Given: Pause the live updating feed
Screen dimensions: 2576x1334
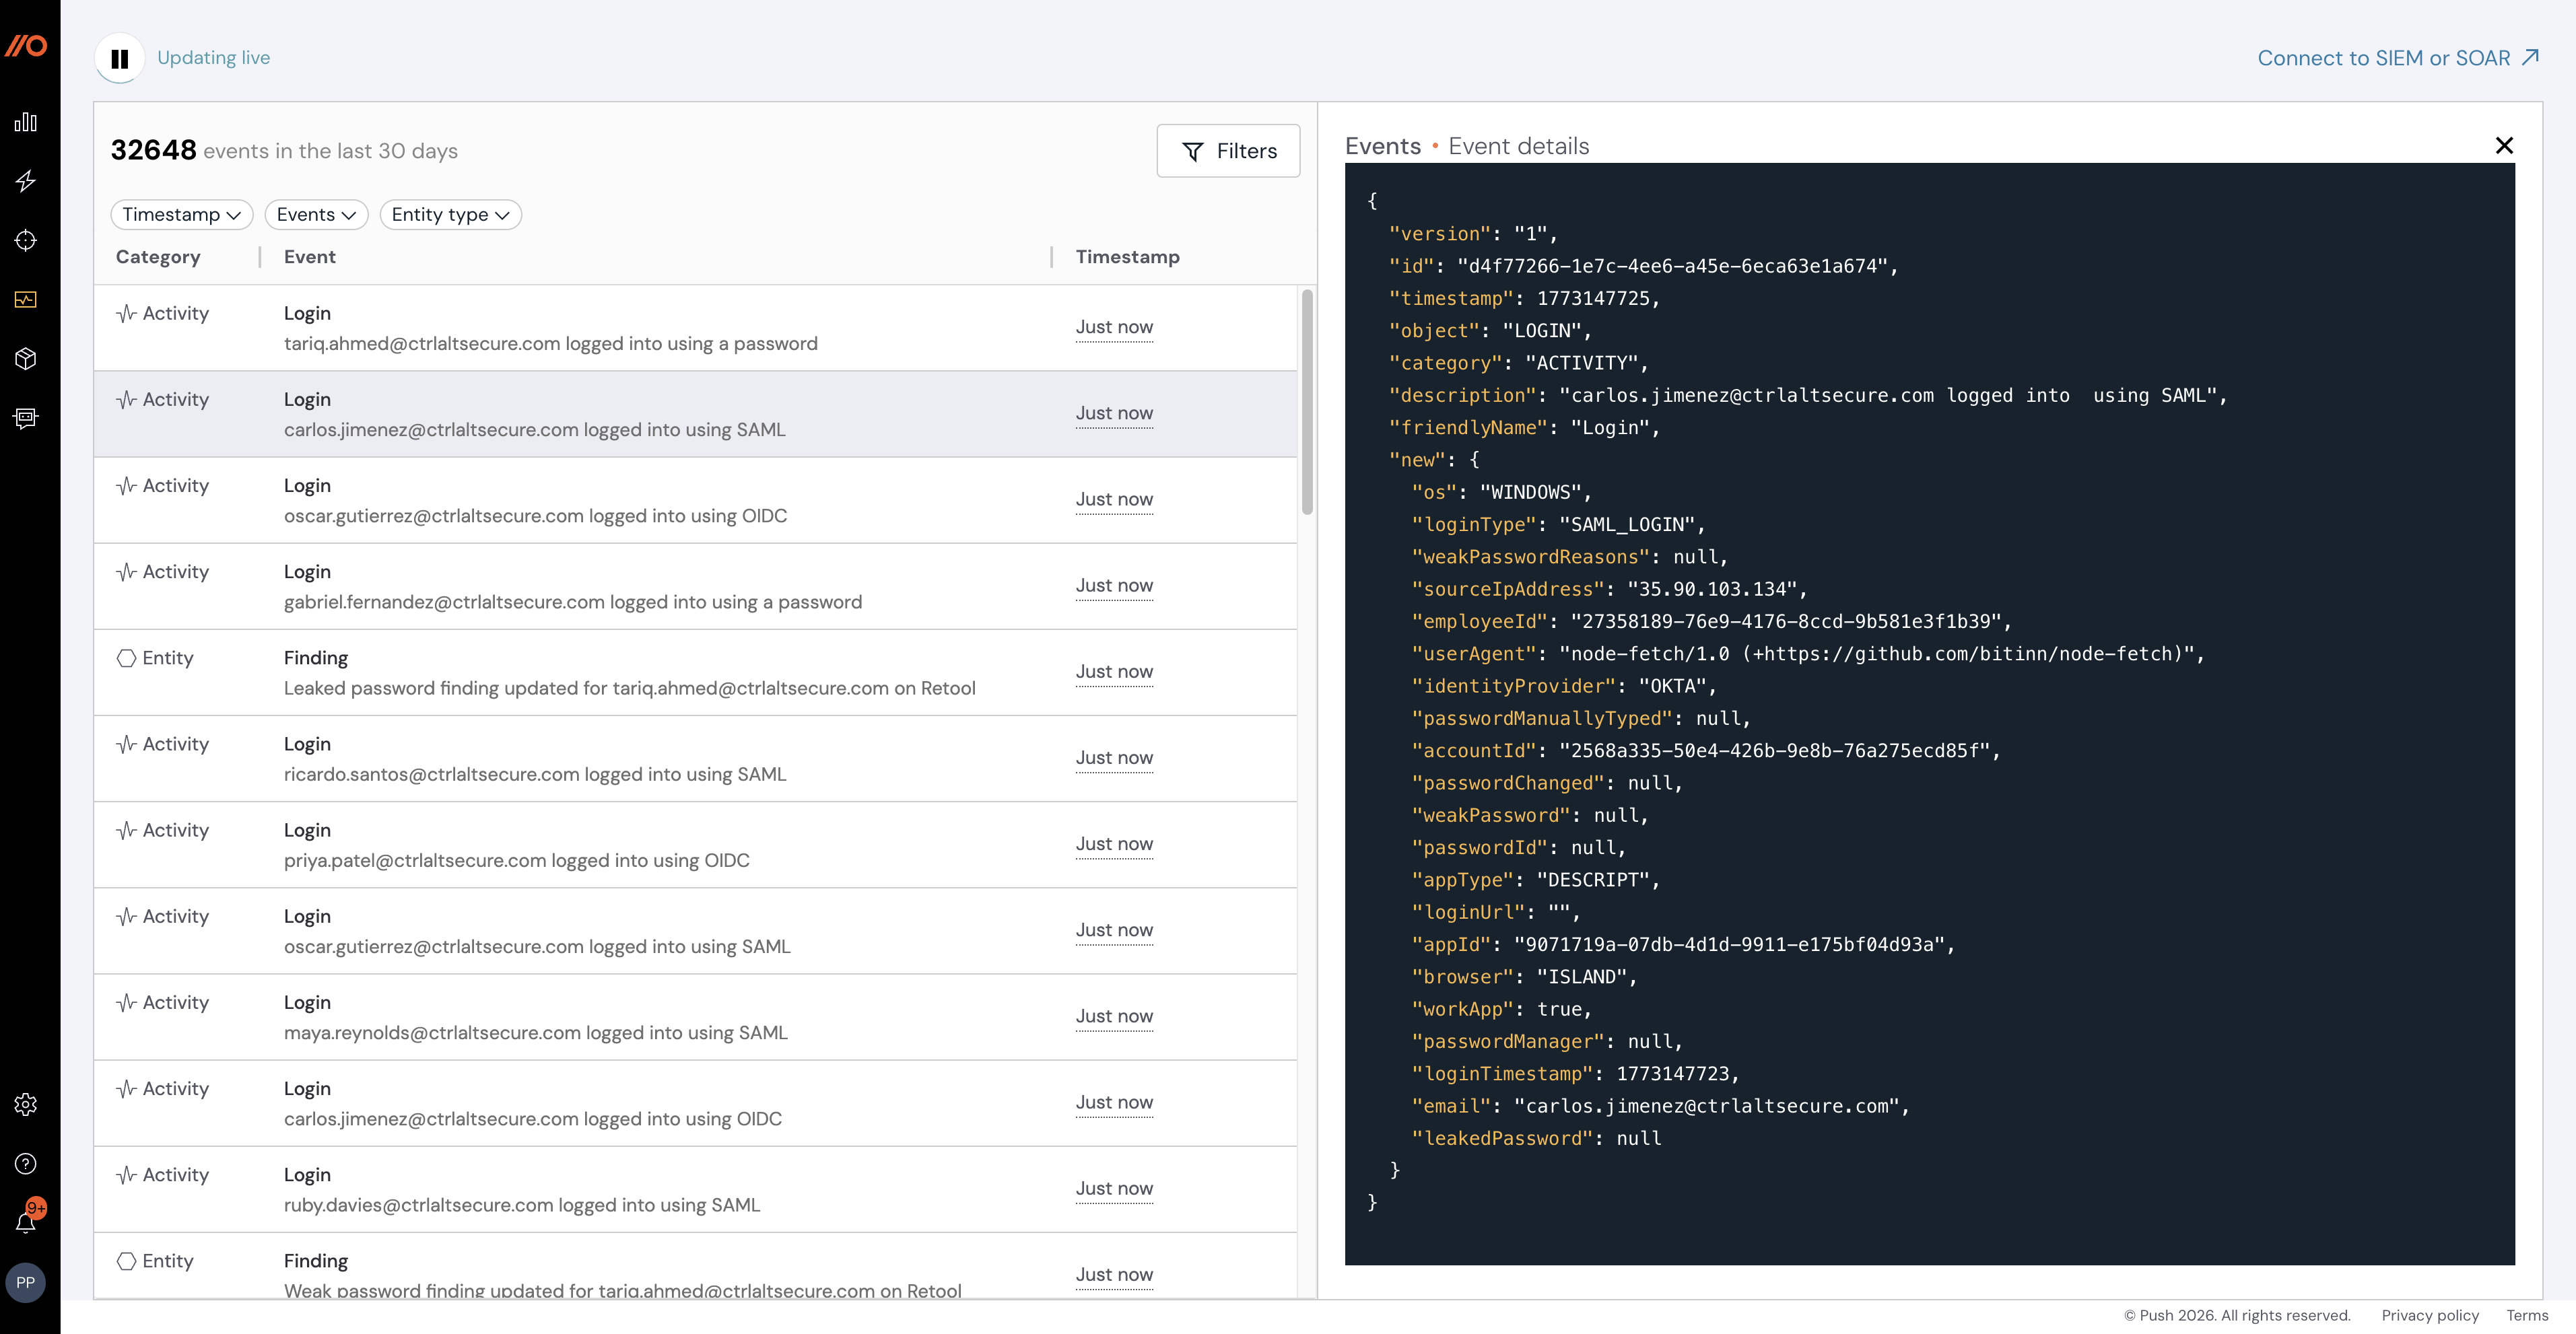Looking at the screenshot, I should click(x=119, y=58).
